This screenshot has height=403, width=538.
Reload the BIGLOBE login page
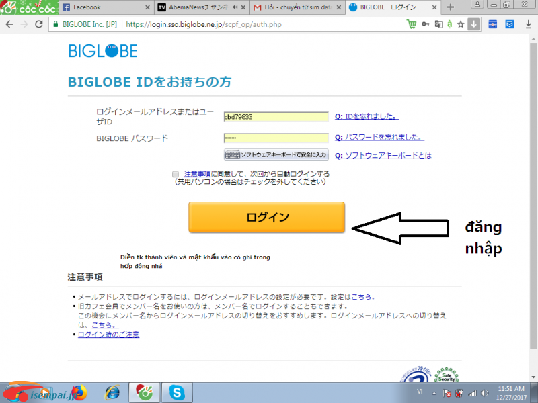coord(39,24)
